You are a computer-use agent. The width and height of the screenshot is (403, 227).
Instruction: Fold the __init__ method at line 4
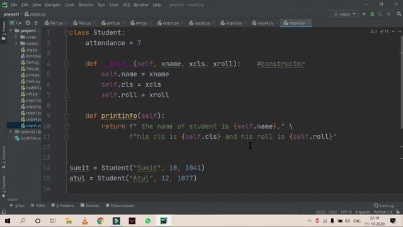click(67, 64)
